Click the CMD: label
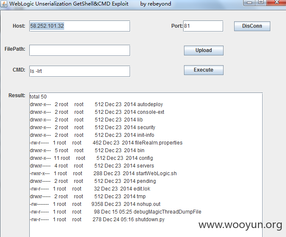 19,70
